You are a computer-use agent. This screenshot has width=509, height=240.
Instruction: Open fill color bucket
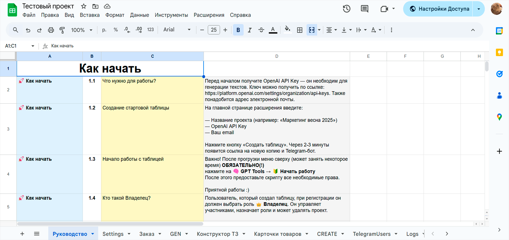(x=288, y=30)
